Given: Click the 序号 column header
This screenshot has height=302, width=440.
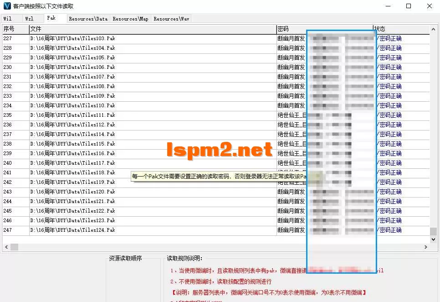Looking at the screenshot, I should [14, 28].
